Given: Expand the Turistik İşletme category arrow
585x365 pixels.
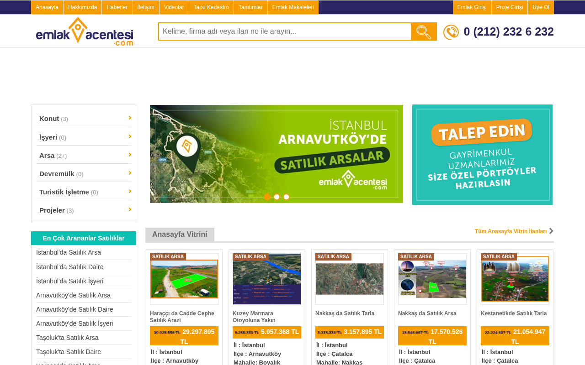Looking at the screenshot, I should click(130, 191).
